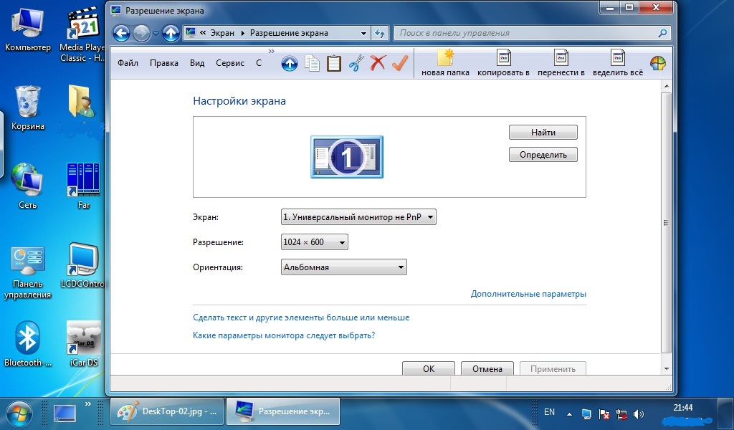This screenshot has width=734, height=430.
Task: Select the monitor 1 preview thumbnail
Action: pos(347,157)
